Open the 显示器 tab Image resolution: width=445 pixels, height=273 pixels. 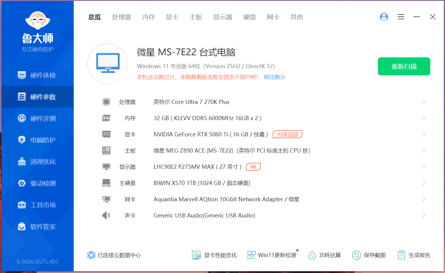(223, 17)
